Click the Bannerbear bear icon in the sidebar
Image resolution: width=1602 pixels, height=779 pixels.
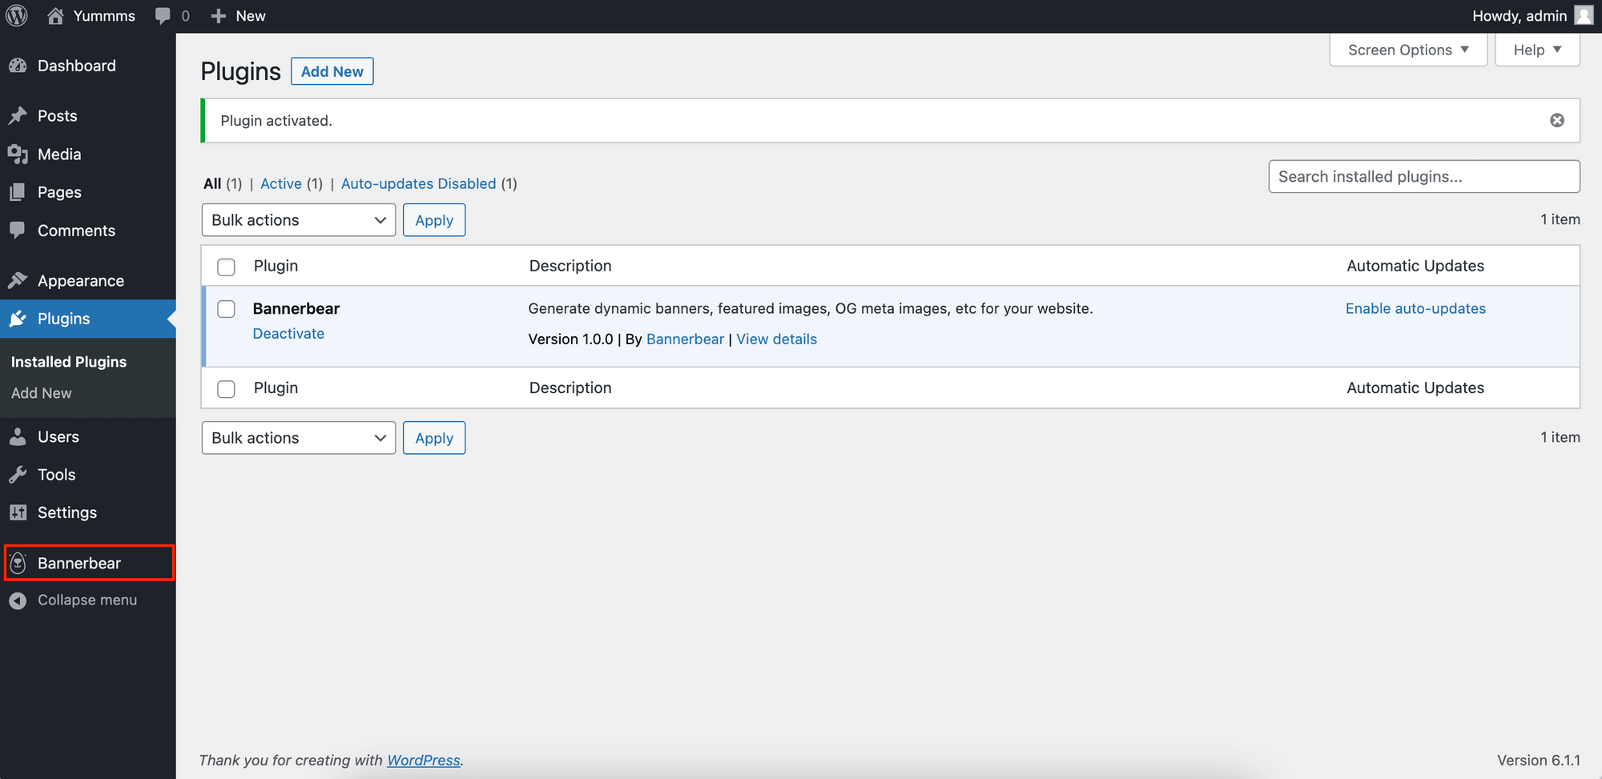pos(18,563)
